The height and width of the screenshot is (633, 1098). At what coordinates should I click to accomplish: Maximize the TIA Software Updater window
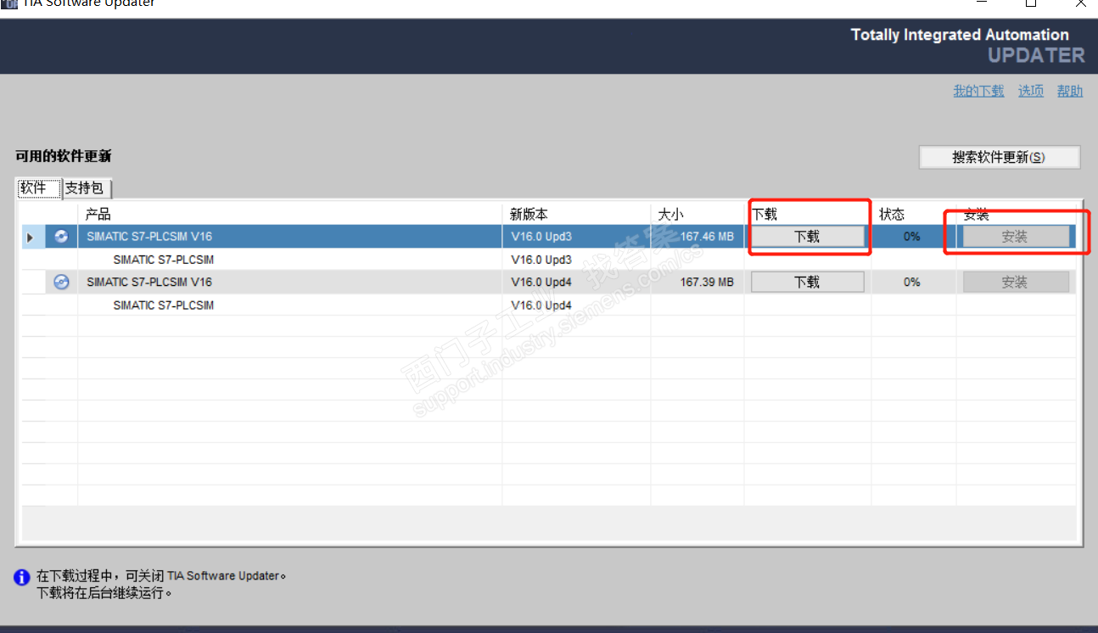pyautogui.click(x=1031, y=3)
